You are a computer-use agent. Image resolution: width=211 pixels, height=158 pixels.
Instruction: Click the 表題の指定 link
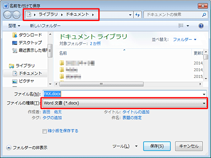tap(132, 118)
